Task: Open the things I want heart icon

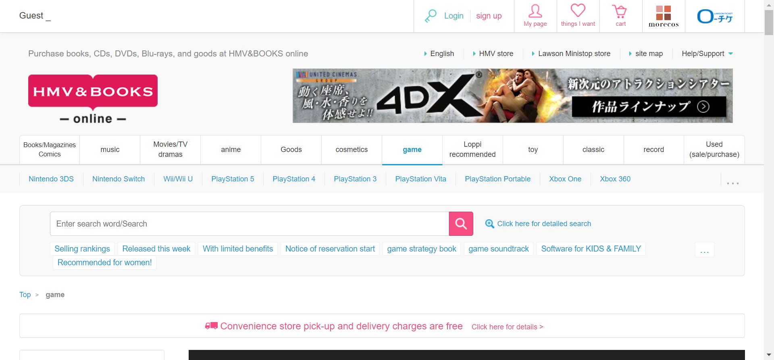Action: 578,11
